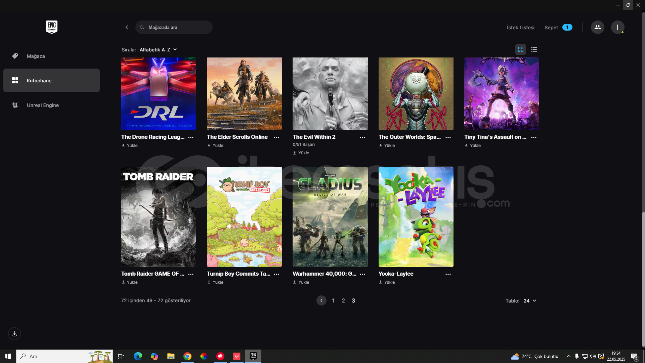Install The Evil Within 2 via Yükle
Viewport: 645px width, 363px height.
(x=301, y=153)
